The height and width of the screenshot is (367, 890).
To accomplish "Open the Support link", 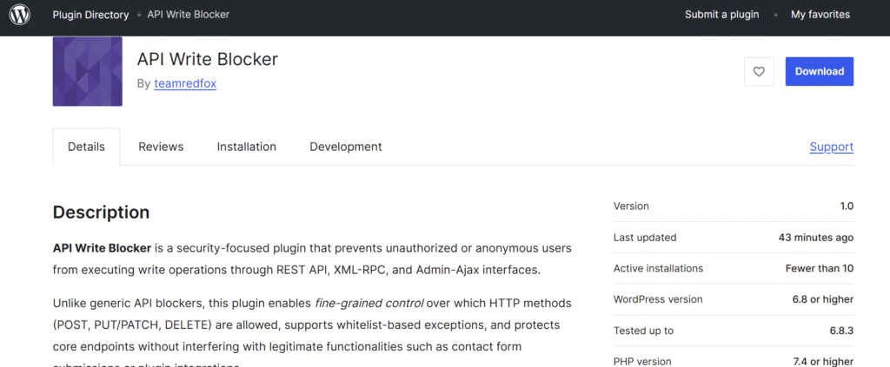I will click(832, 147).
